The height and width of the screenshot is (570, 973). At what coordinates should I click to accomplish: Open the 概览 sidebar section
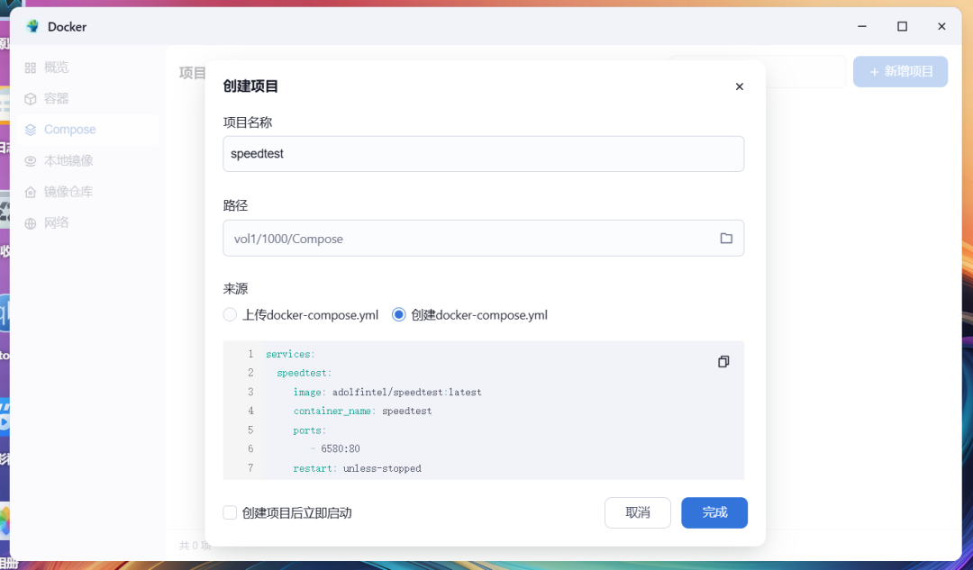click(87, 68)
